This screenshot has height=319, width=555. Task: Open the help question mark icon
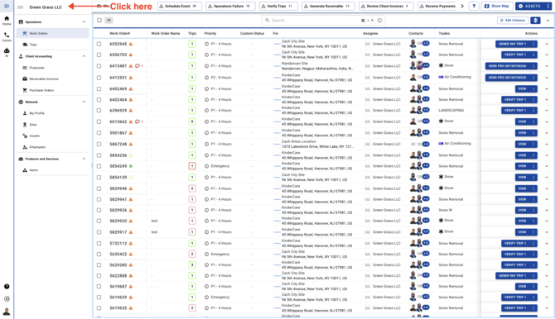click(x=7, y=287)
